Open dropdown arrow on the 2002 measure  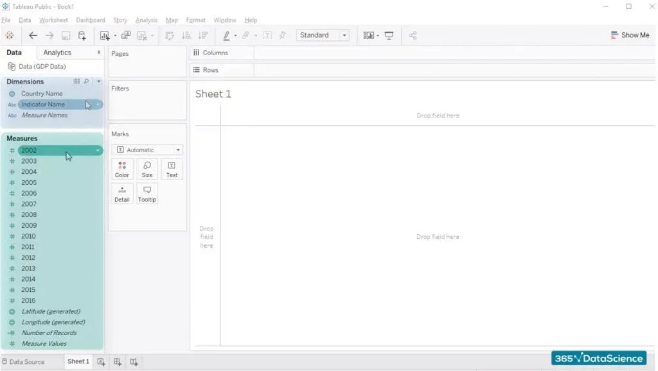98,150
